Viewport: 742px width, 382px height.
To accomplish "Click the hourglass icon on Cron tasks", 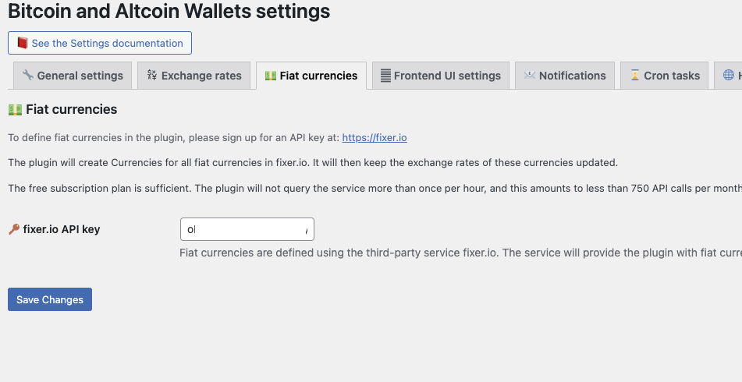I will pyautogui.click(x=635, y=75).
